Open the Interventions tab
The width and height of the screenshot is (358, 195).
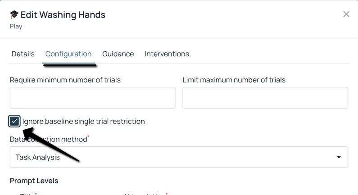[167, 54]
